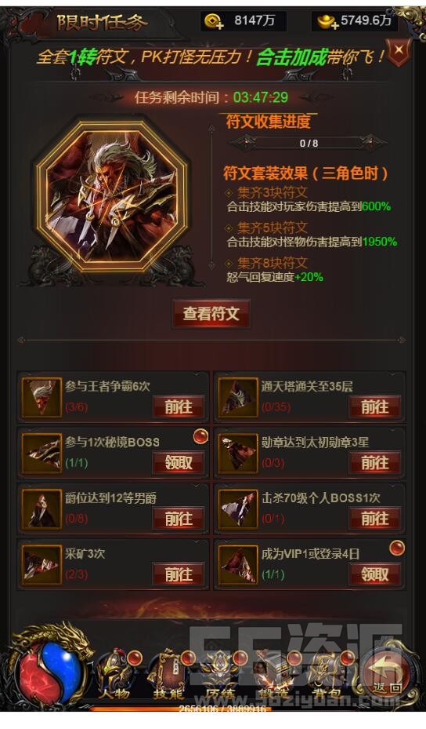Claim reward for 成为VIP1或登录4日 task
This screenshot has height=729, width=426.
(375, 574)
